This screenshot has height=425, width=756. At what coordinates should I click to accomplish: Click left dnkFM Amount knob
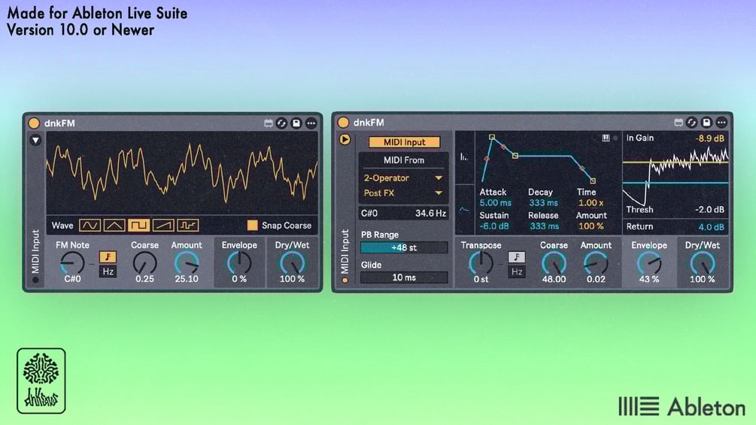pos(187,263)
